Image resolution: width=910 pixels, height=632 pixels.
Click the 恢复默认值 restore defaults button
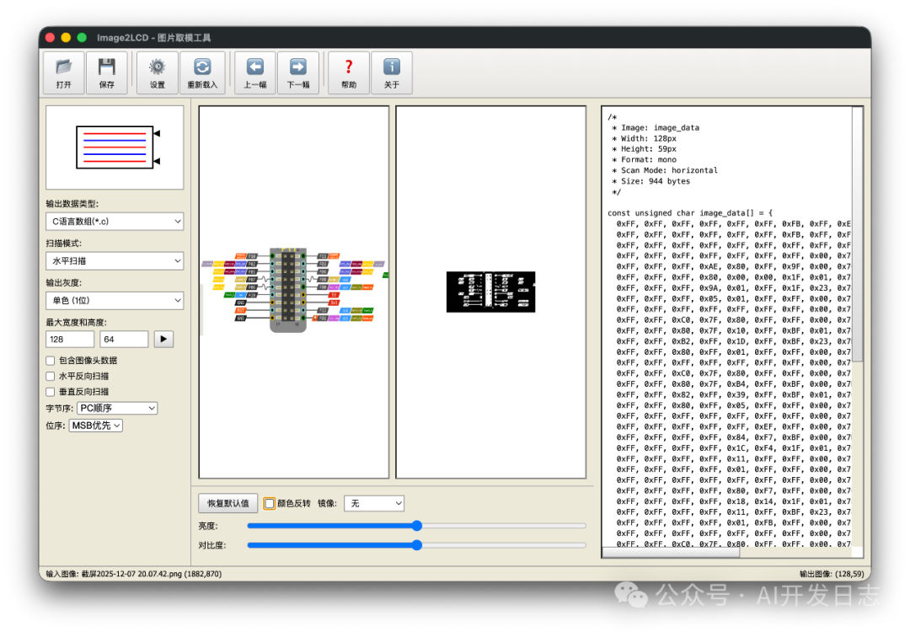coord(228,504)
